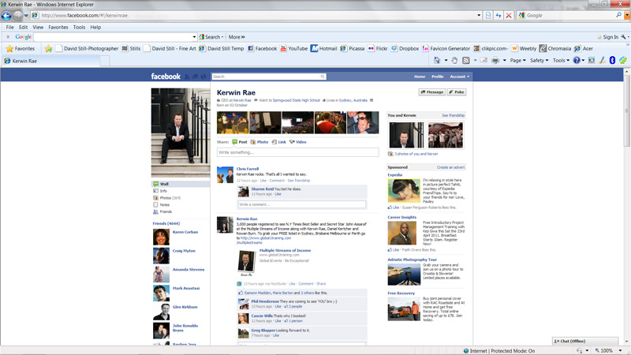631x355 pixels.
Task: Click the Message button
Action: pyautogui.click(x=431, y=92)
